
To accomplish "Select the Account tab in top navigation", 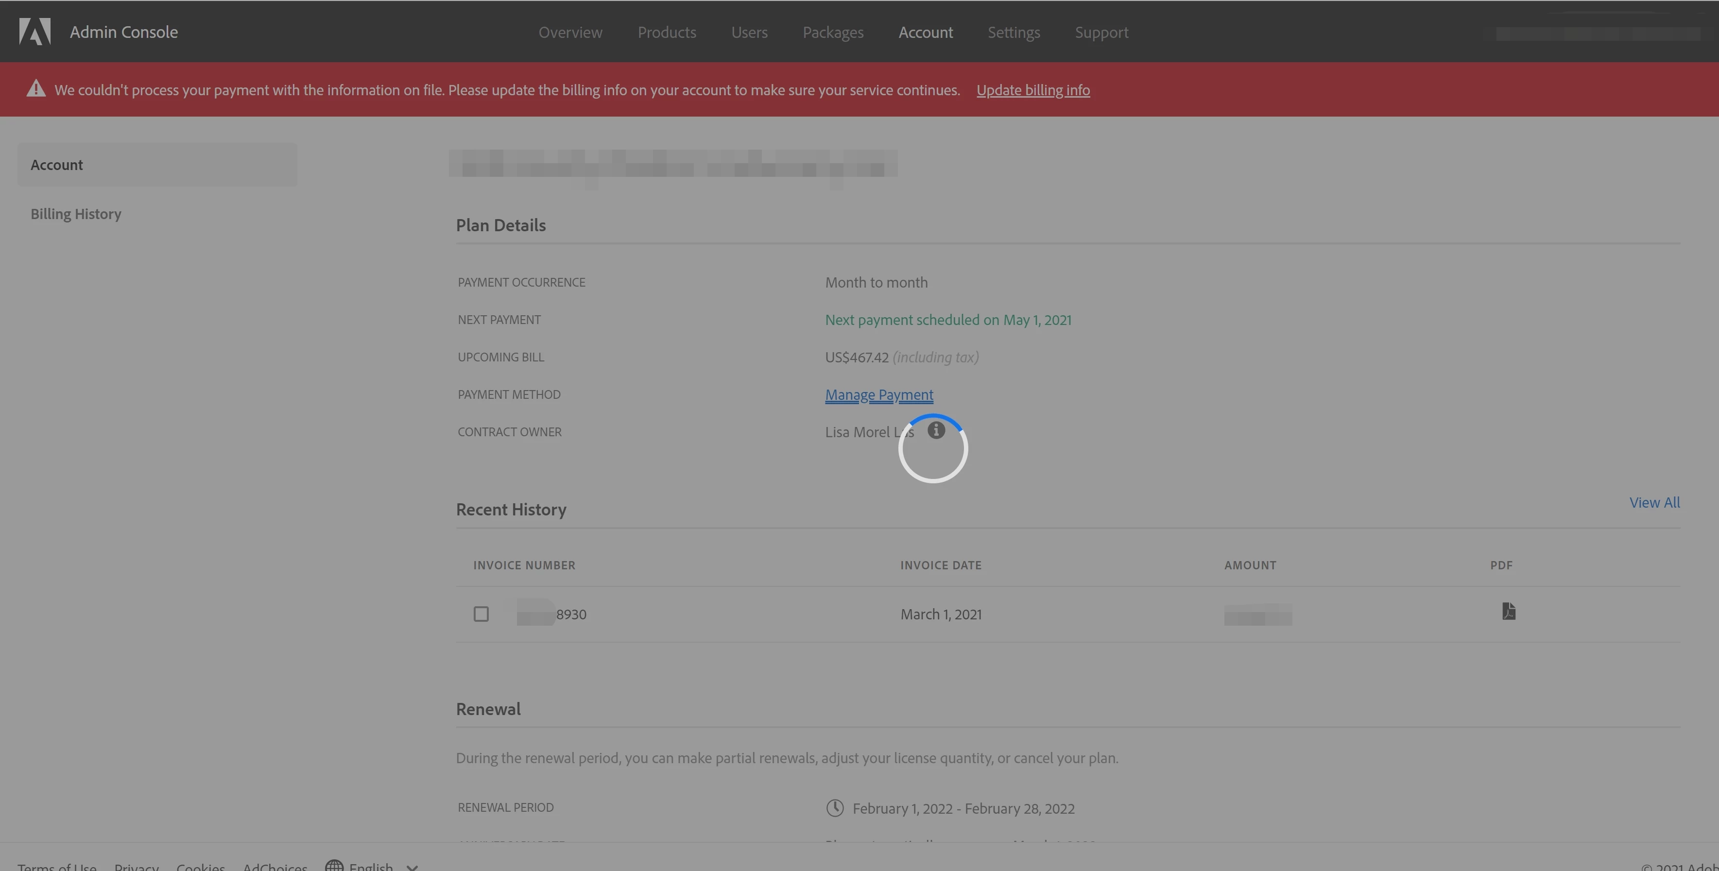I will 926,32.
